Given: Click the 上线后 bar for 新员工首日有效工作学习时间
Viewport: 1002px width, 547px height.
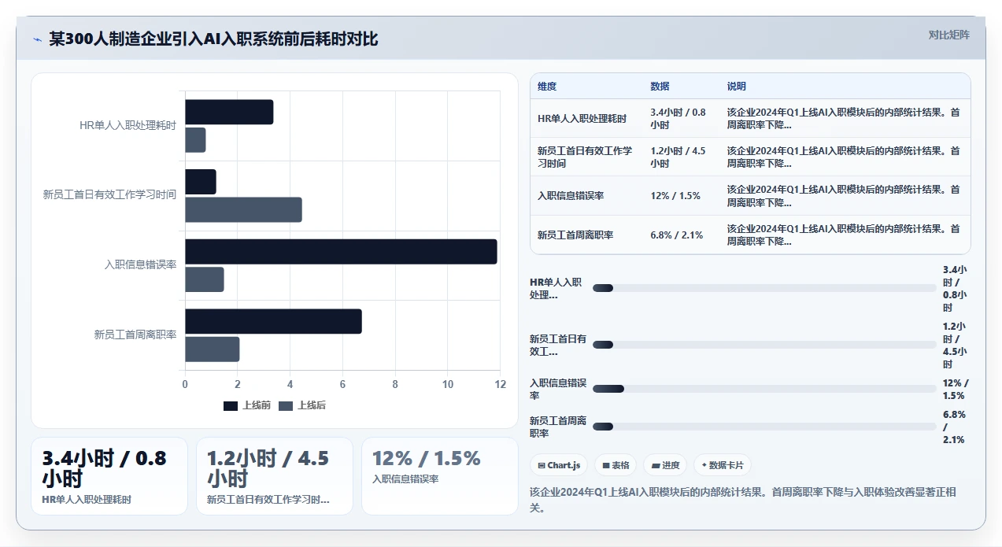Looking at the screenshot, I should tap(243, 209).
